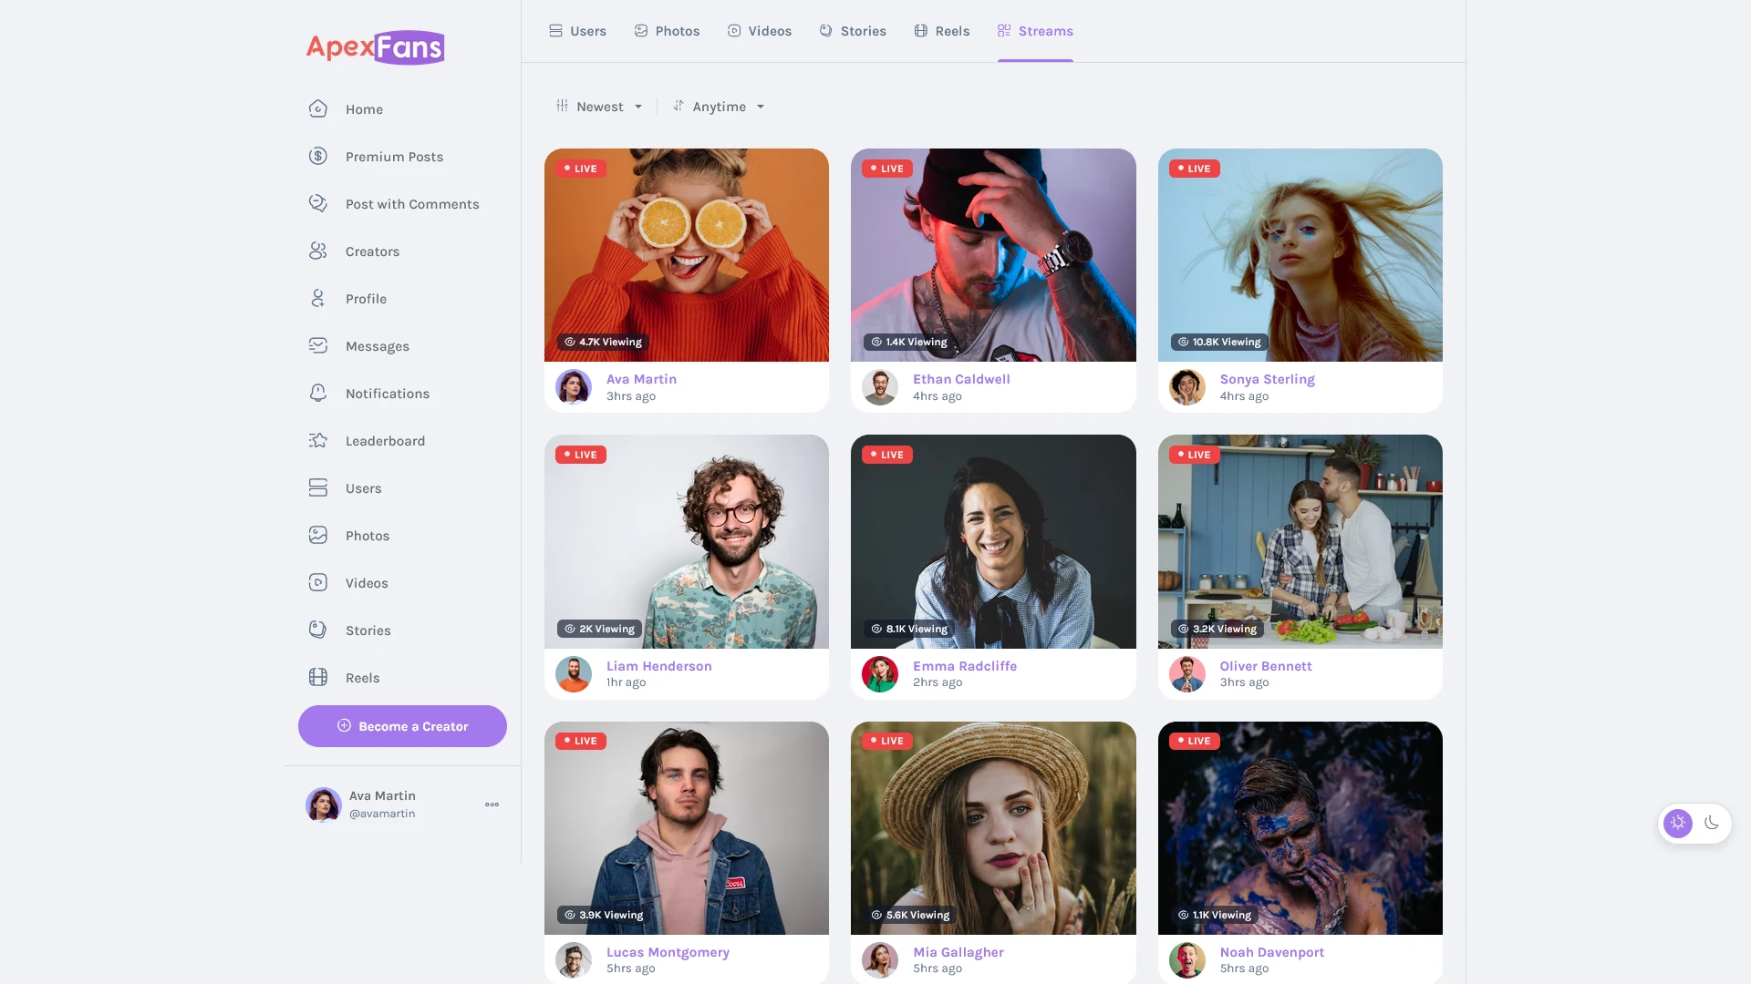Switch to the Videos tab

click(x=760, y=31)
